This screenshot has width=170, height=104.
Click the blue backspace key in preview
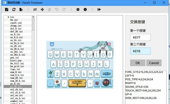coord(107,74)
